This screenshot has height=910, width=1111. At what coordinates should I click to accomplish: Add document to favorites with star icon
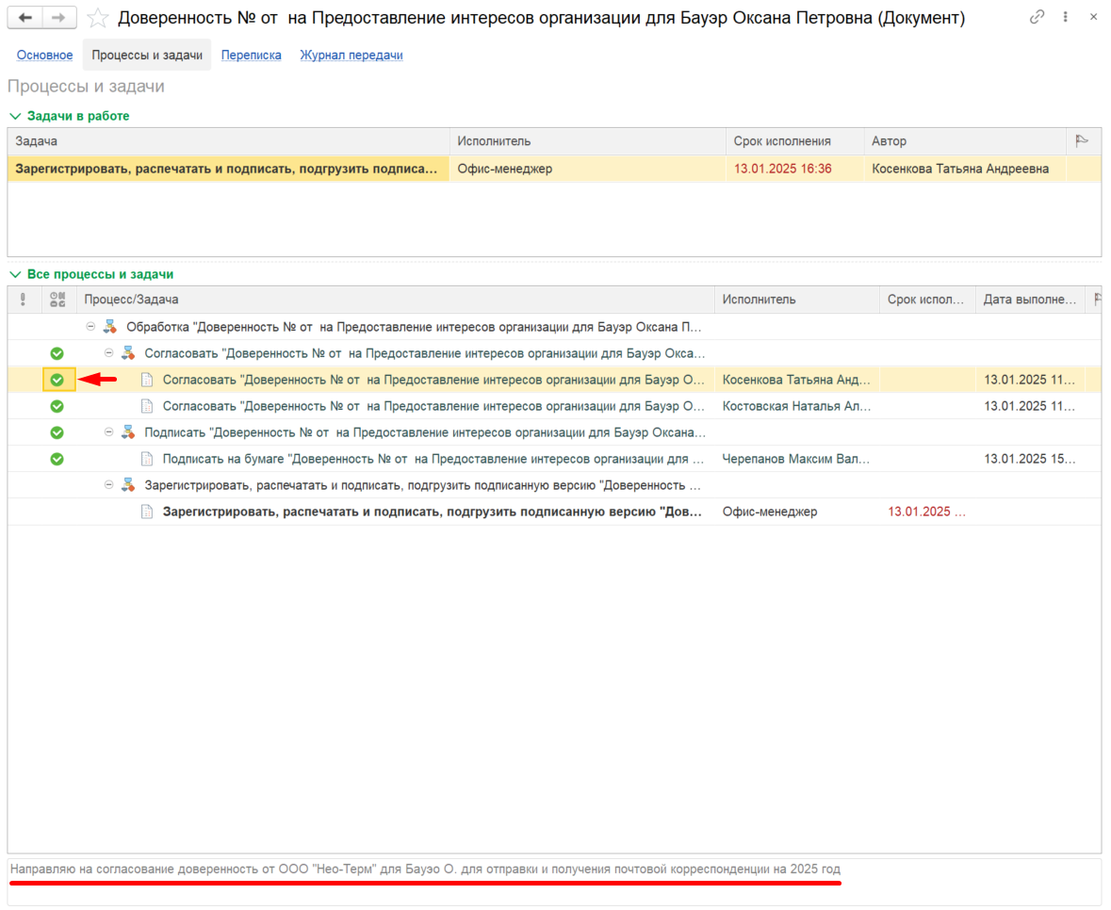pyautogui.click(x=98, y=18)
